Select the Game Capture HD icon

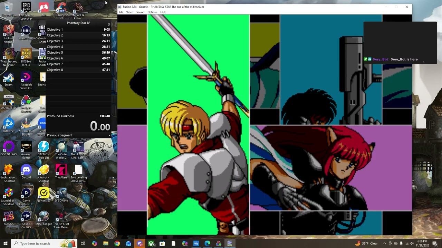pos(26,197)
